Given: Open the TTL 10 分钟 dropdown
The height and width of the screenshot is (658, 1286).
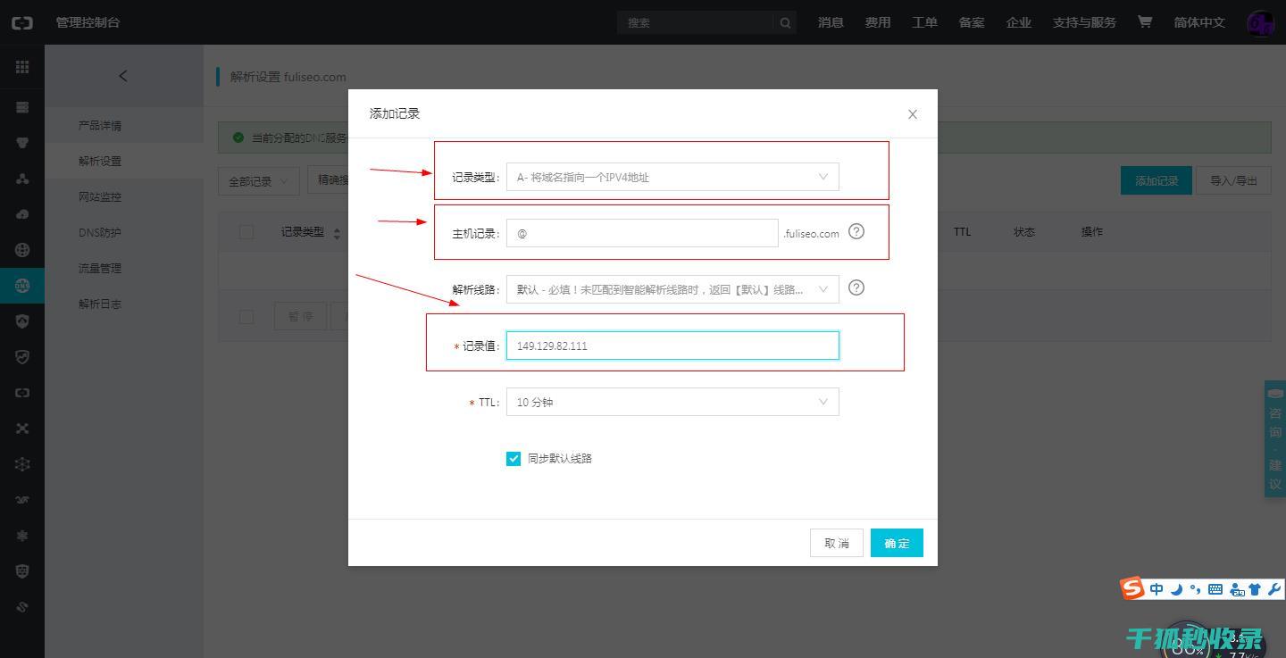Looking at the screenshot, I should (672, 402).
